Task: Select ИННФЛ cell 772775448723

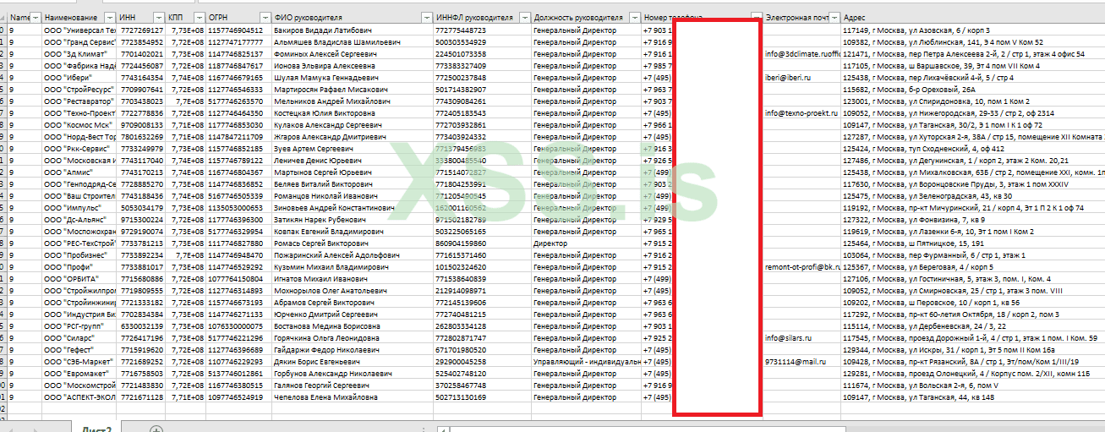Action: point(483,30)
